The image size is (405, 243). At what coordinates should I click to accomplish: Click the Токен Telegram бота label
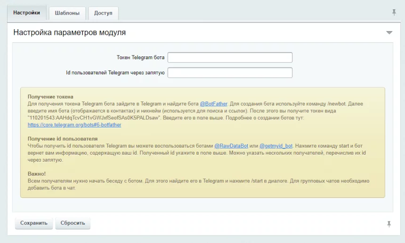(140, 57)
